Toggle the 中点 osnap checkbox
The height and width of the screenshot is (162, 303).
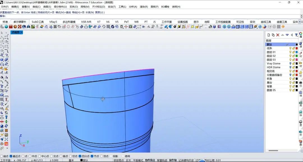pyautogui.click(x=30, y=156)
